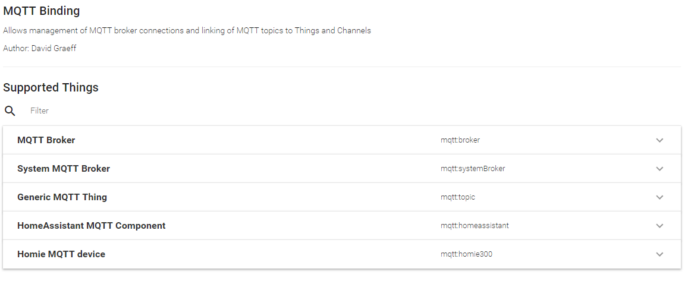The width and height of the screenshot is (694, 281).
Task: Expand the MQTT Broker row chevron
Action: (x=660, y=140)
